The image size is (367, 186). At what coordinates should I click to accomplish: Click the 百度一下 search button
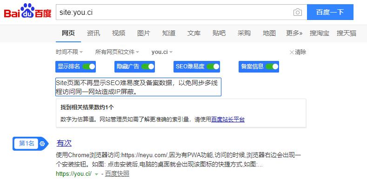pos(330,12)
